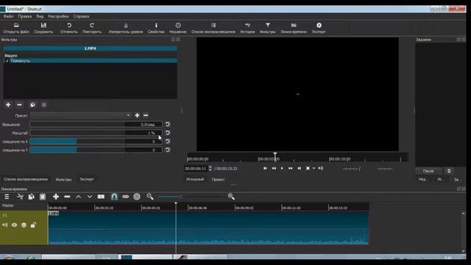The image size is (471, 265).
Task: Paste clip in timeline toolbar
Action: pos(43,197)
